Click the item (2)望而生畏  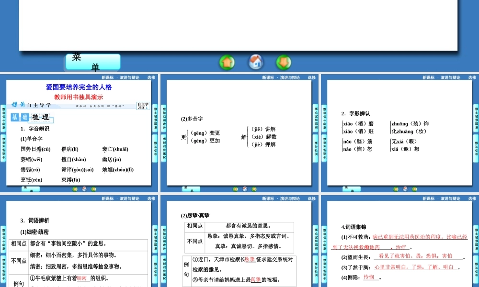point(356,257)
